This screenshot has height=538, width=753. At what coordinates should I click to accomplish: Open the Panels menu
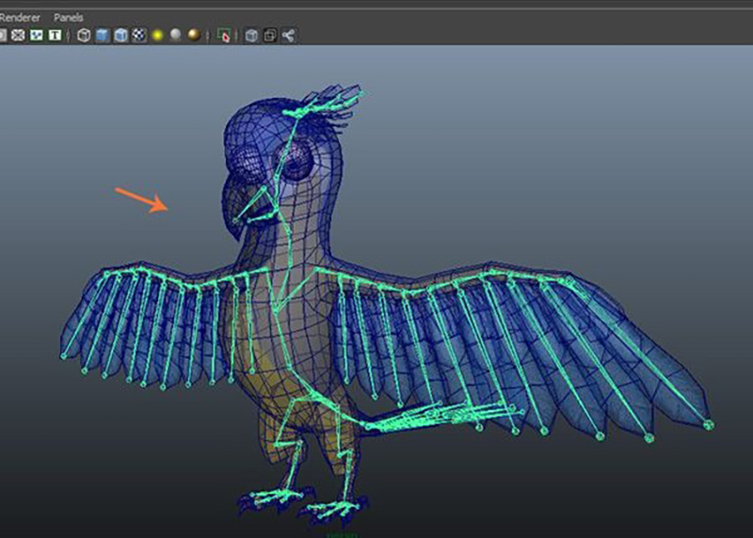point(68,17)
